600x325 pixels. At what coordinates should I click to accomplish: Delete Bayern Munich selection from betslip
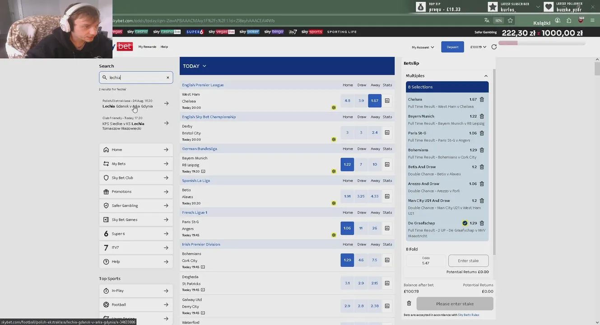[482, 116]
